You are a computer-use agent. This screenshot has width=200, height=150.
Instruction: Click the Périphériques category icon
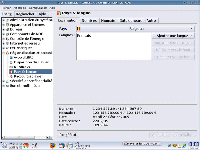point(7,48)
